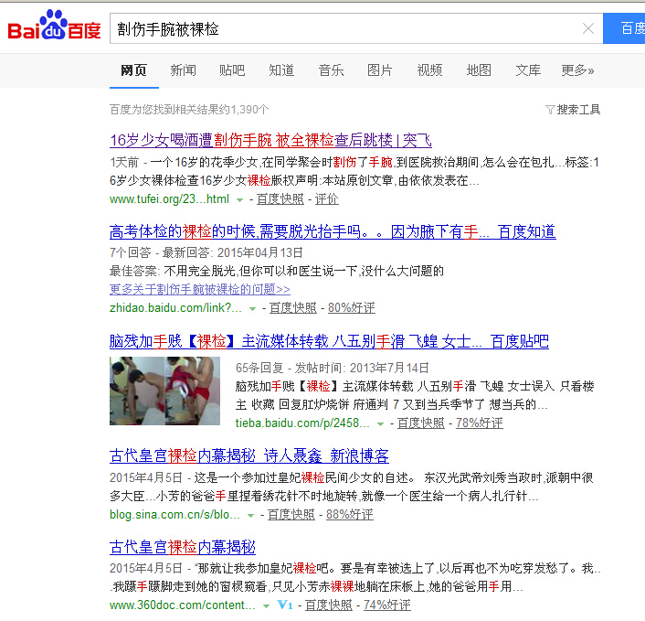Visit the blog.sina.com.cn URL link
This screenshot has height=621, width=645.
174,515
